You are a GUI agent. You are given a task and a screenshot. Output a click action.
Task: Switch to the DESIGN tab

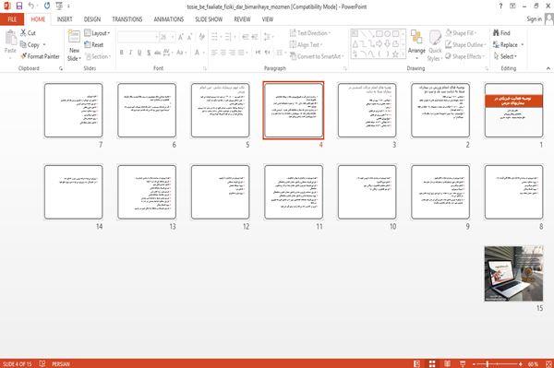pos(92,19)
